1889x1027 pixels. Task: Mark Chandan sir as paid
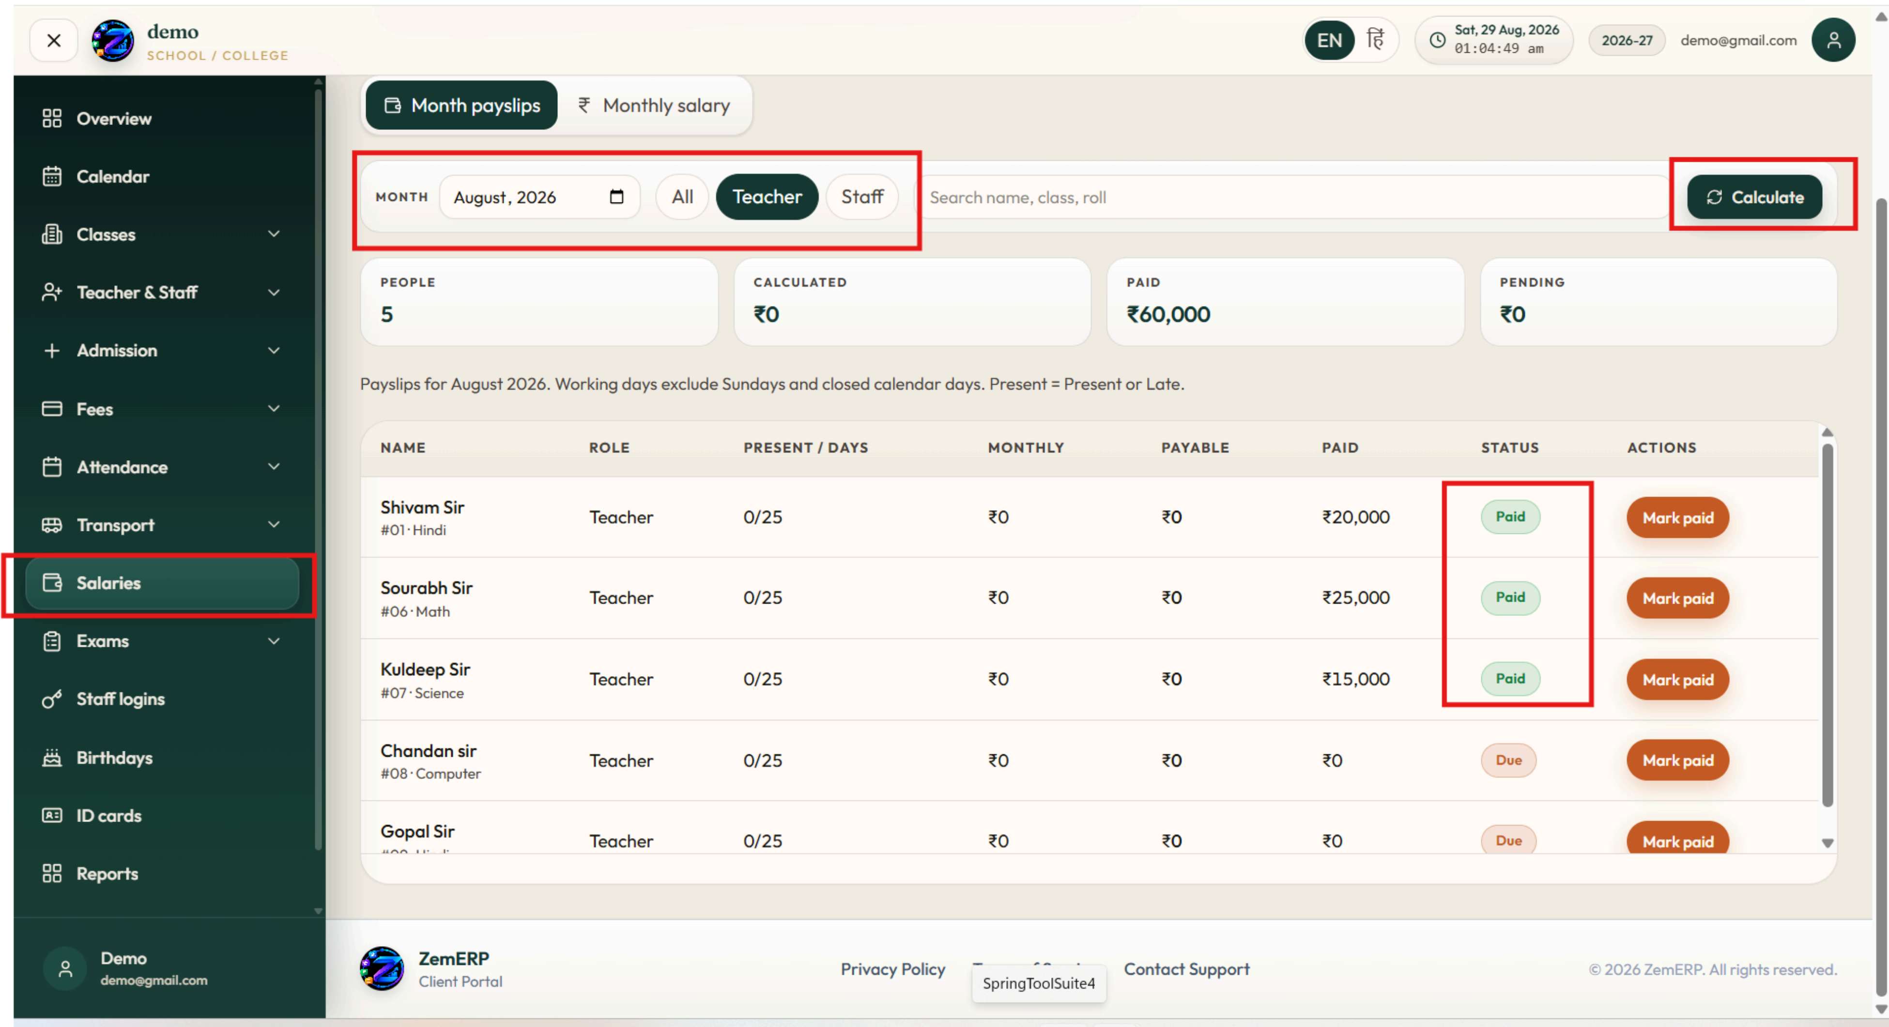1677,760
